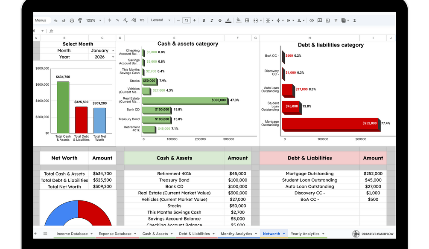The width and height of the screenshot is (429, 249).
Task: Toggle italic formatting
Action: (x=211, y=20)
